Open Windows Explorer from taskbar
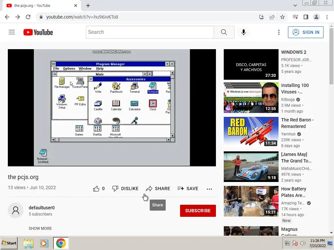Image resolution: width=334 pixels, height=250 pixels. tap(28, 243)
